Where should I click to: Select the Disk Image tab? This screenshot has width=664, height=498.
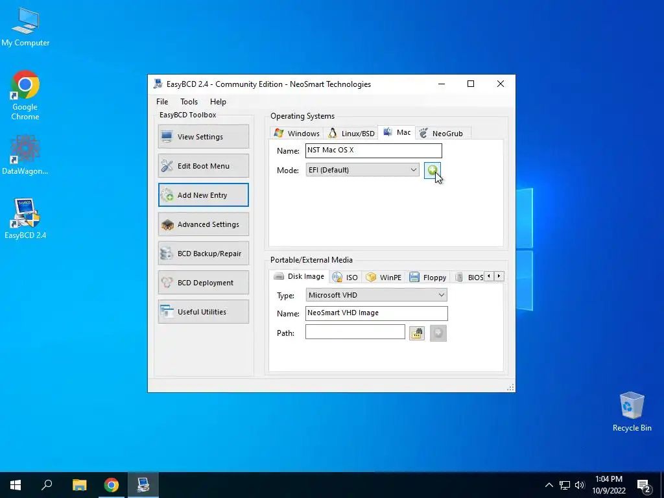pos(299,276)
